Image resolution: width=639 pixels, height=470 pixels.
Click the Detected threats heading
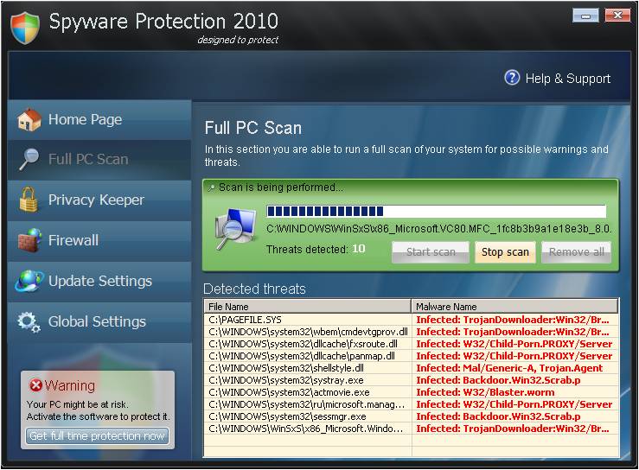[x=255, y=289]
